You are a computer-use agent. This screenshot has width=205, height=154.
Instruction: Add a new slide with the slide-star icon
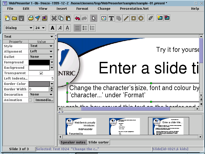pyautogui.click(x=160, y=18)
